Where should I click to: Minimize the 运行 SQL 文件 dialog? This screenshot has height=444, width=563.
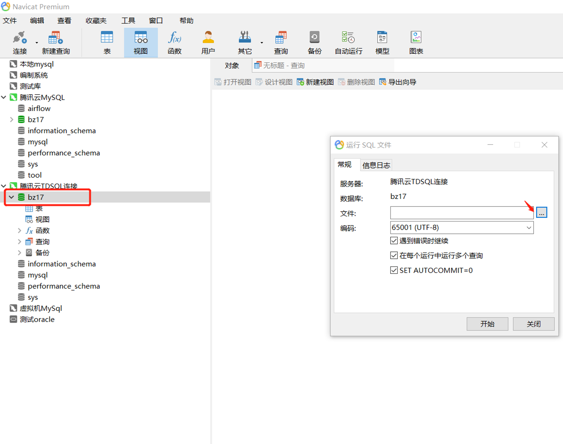coord(490,145)
